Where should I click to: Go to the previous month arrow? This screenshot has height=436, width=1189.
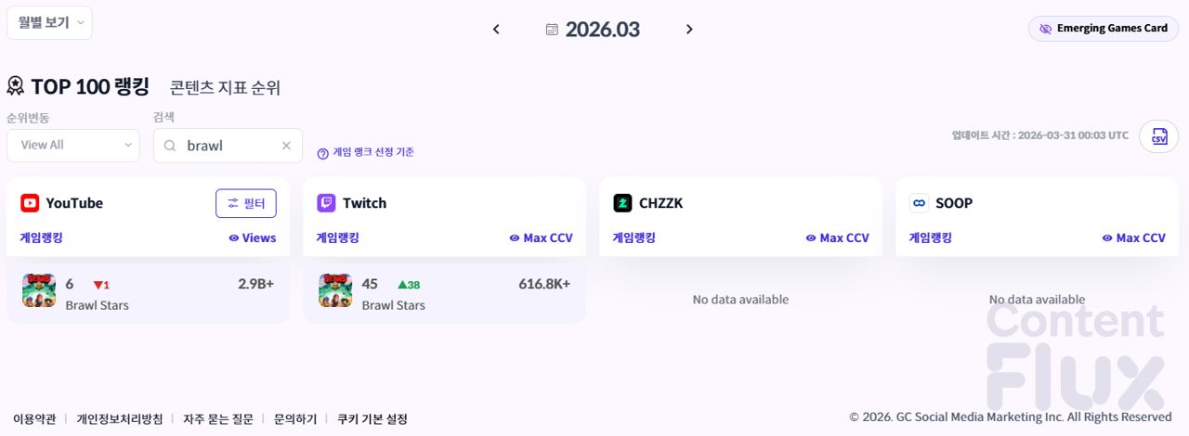click(496, 30)
